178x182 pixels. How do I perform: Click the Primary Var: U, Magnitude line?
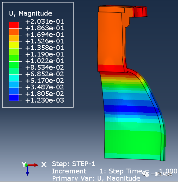click(x=96, y=178)
